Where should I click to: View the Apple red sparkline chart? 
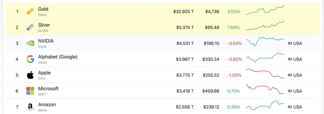[x=265, y=74]
